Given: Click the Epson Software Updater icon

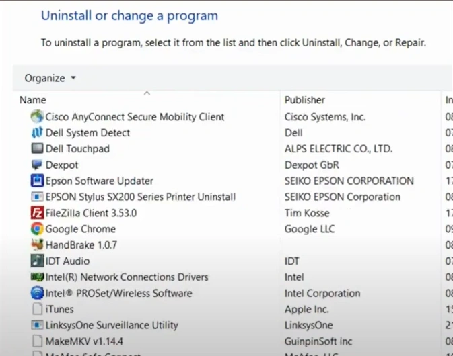Looking at the screenshot, I should [37, 181].
